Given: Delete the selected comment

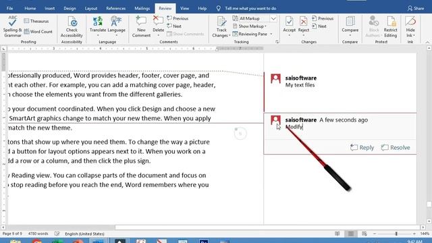Looking at the screenshot, I should coord(158,24).
